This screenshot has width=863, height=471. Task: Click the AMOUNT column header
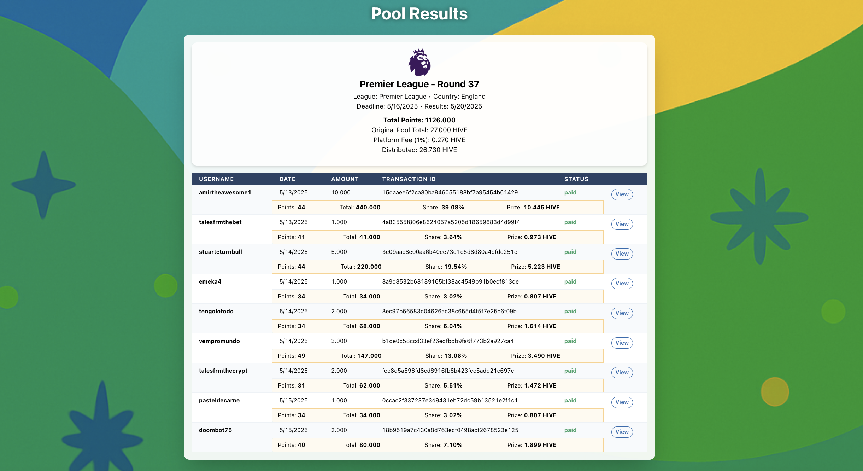(345, 179)
